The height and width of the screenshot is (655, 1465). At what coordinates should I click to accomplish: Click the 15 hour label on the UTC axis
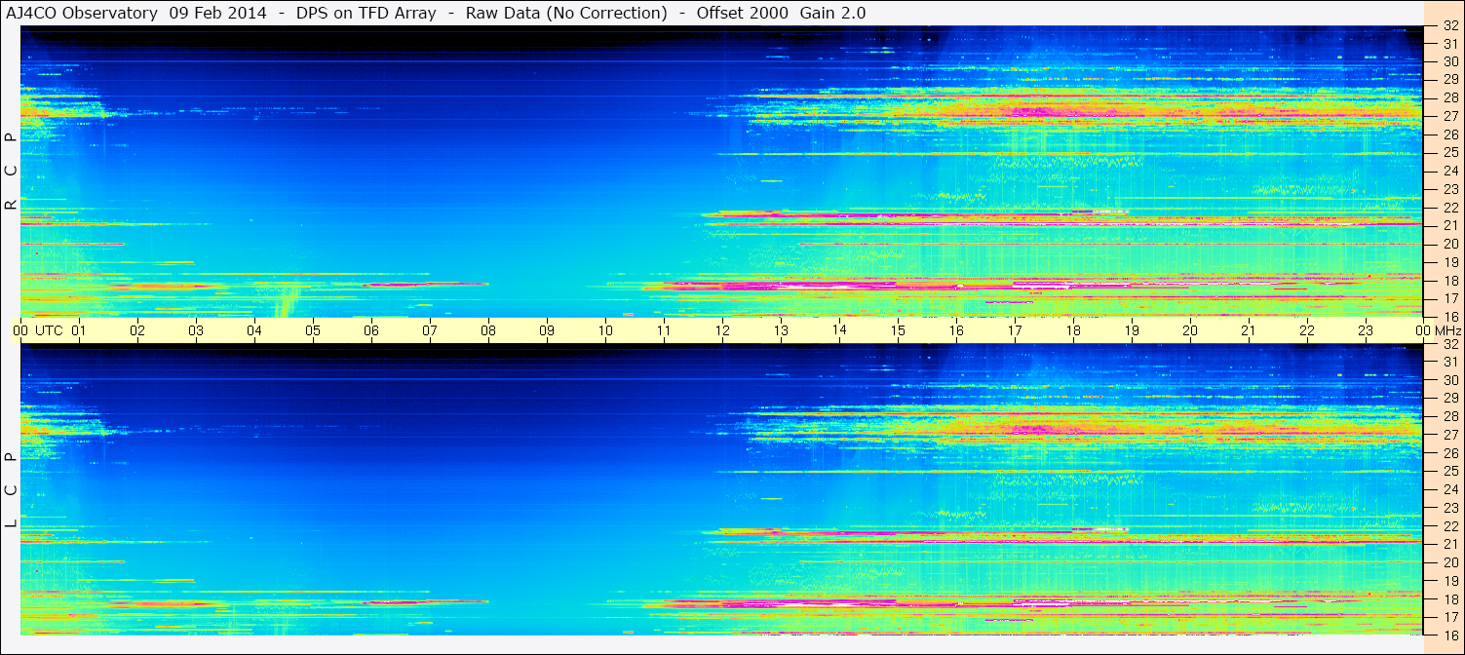point(898,330)
